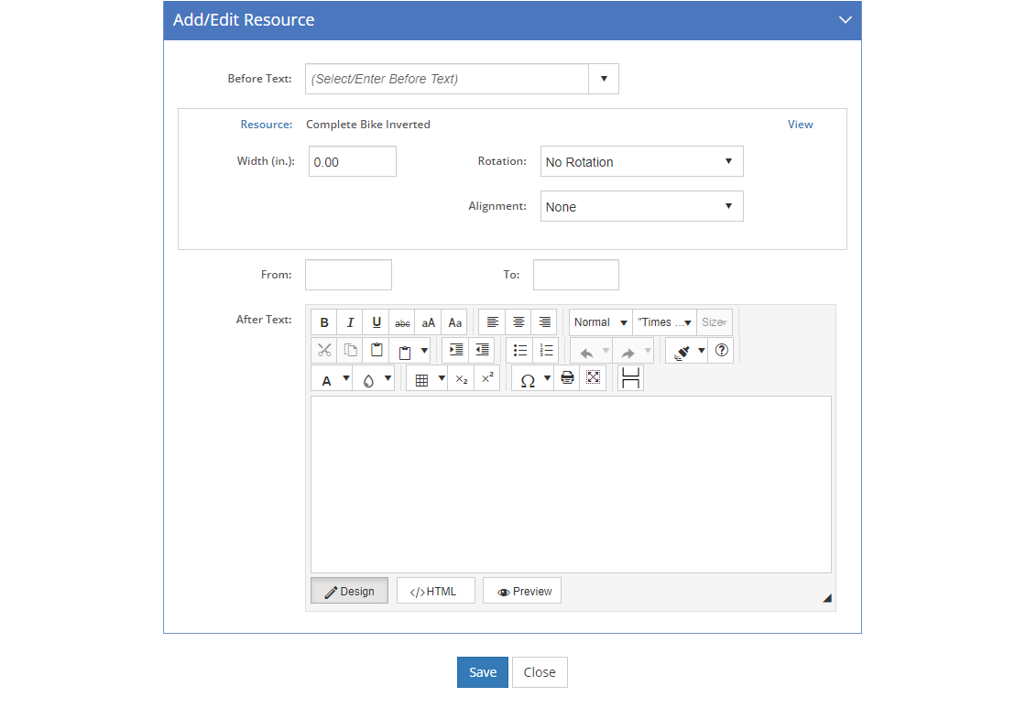Toggle full screen editor mode

point(593,378)
